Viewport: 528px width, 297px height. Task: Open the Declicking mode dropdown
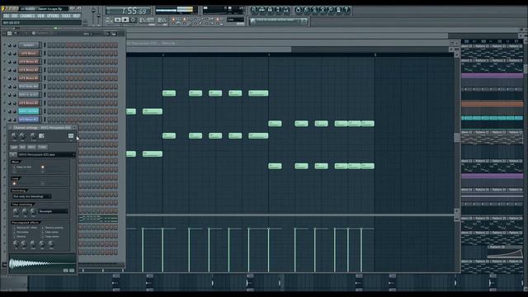pos(31,196)
